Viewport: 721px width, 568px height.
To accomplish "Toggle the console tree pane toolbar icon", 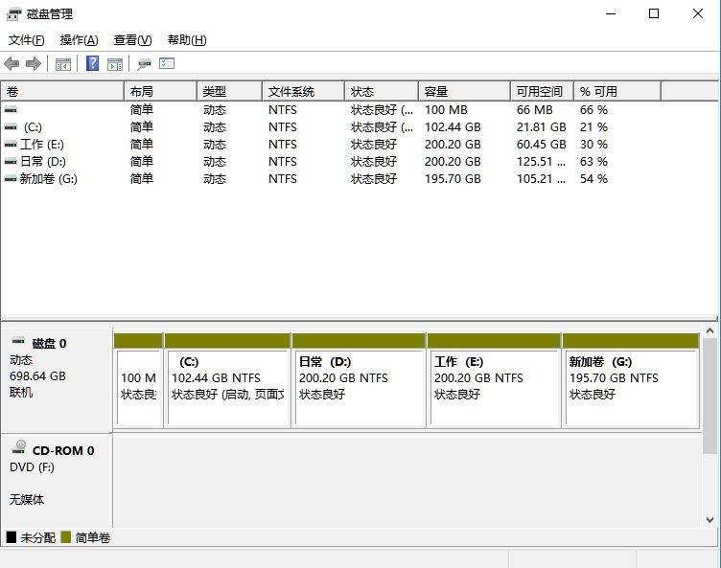I will 62,64.
